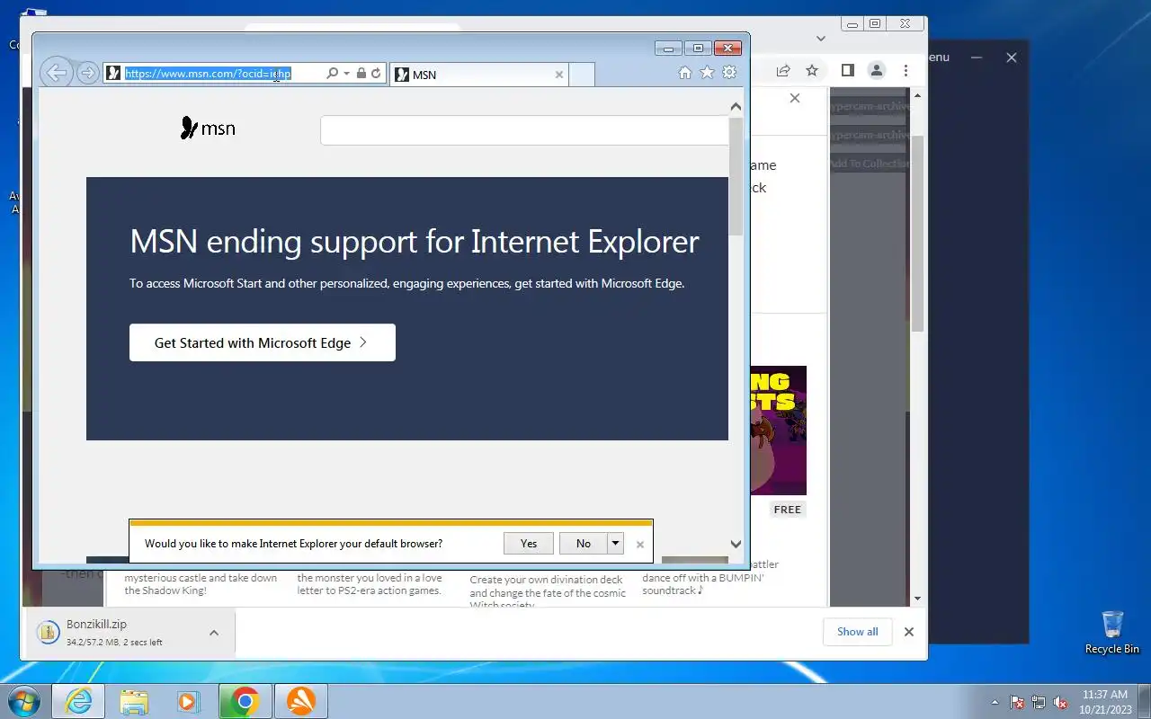Viewport: 1151px width, 719px height.
Task: Bookmark the page with Chrome star icon
Action: [812, 70]
